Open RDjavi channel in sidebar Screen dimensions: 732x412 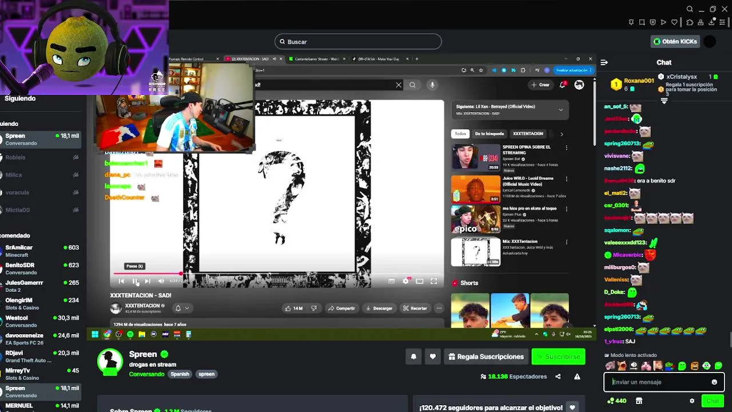(x=40, y=356)
